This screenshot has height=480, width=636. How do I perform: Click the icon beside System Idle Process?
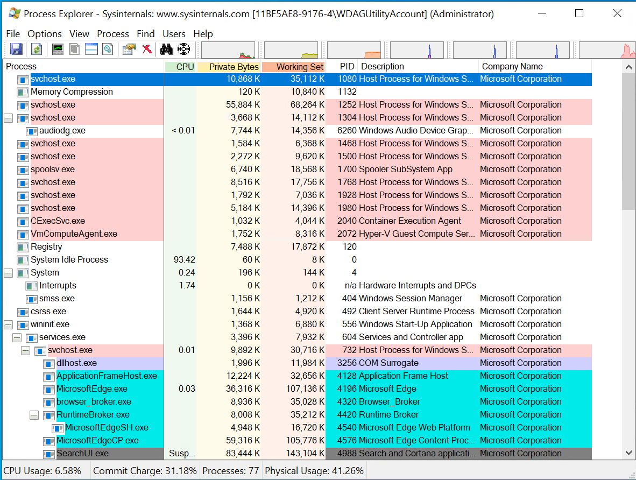(x=23, y=260)
